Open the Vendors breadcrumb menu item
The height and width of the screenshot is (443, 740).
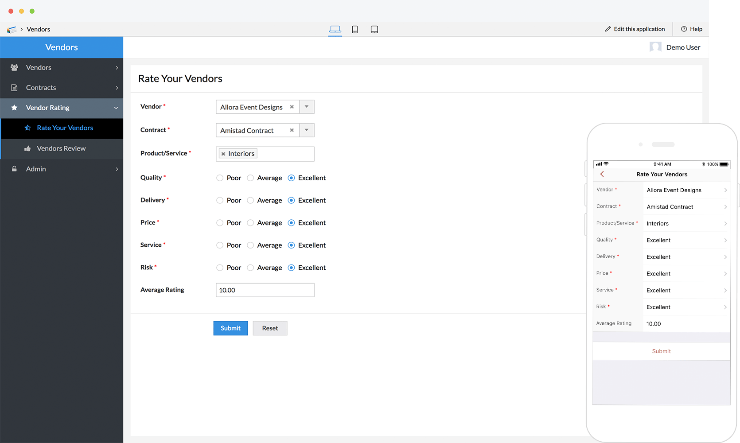click(x=38, y=29)
